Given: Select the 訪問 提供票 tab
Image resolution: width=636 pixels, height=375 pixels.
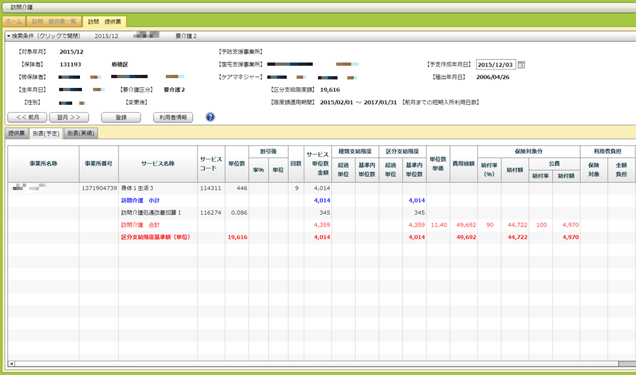Looking at the screenshot, I should coord(104,21).
